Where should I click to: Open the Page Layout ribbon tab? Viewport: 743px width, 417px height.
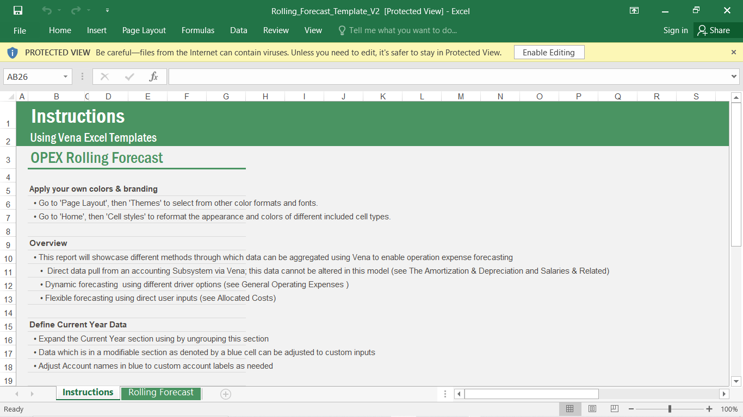click(x=144, y=30)
